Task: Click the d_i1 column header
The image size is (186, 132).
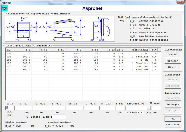Action: [57, 50]
